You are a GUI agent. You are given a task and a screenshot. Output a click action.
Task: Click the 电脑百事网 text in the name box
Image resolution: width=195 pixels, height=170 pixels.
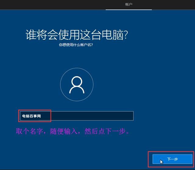point(31,116)
